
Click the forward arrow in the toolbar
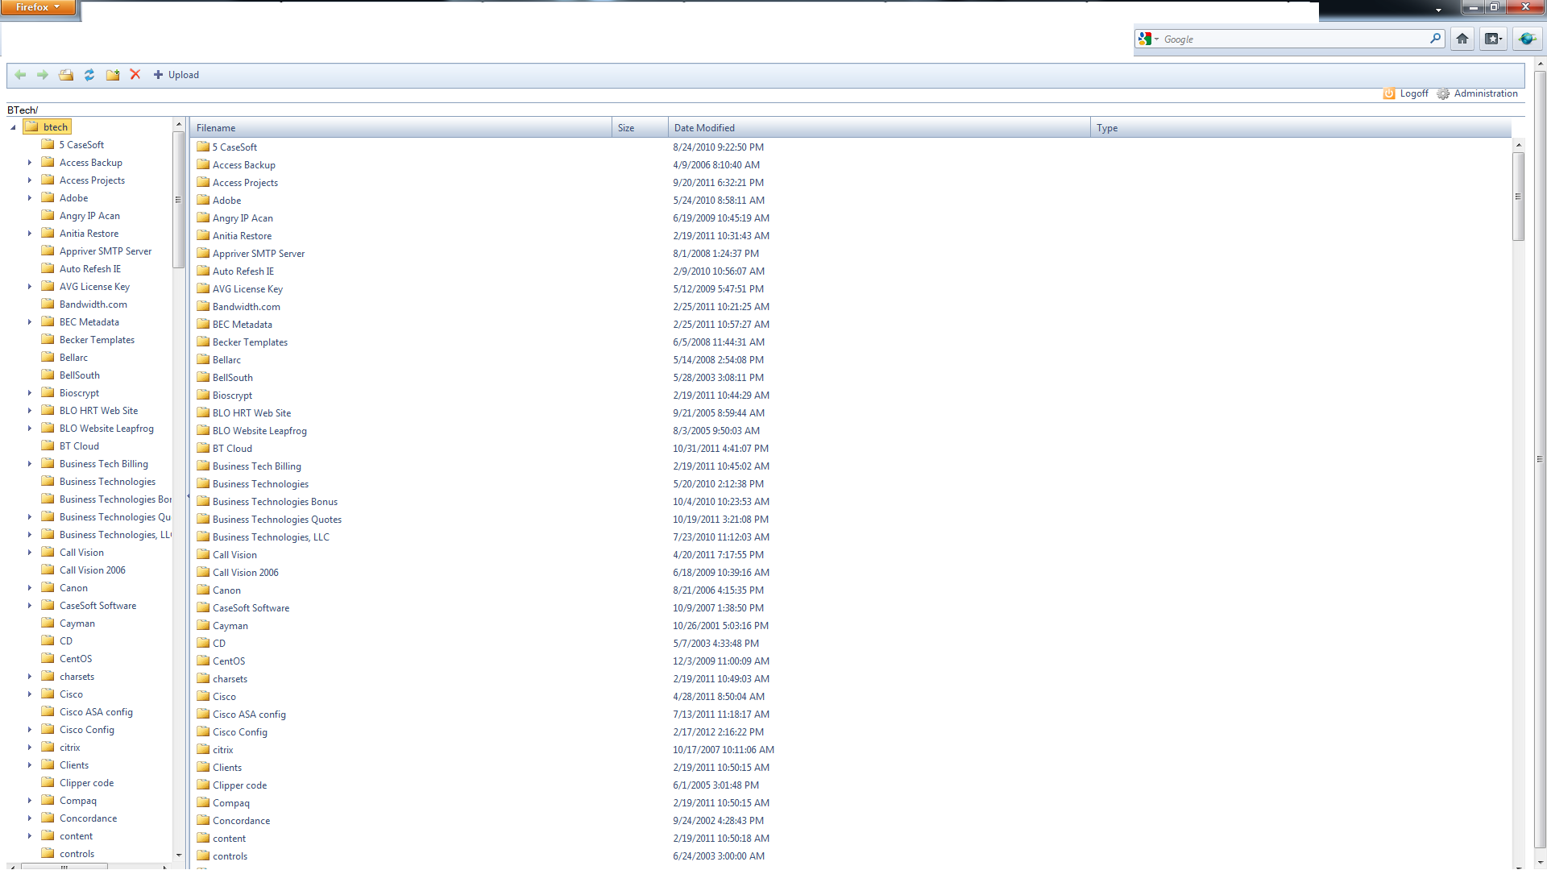[43, 75]
